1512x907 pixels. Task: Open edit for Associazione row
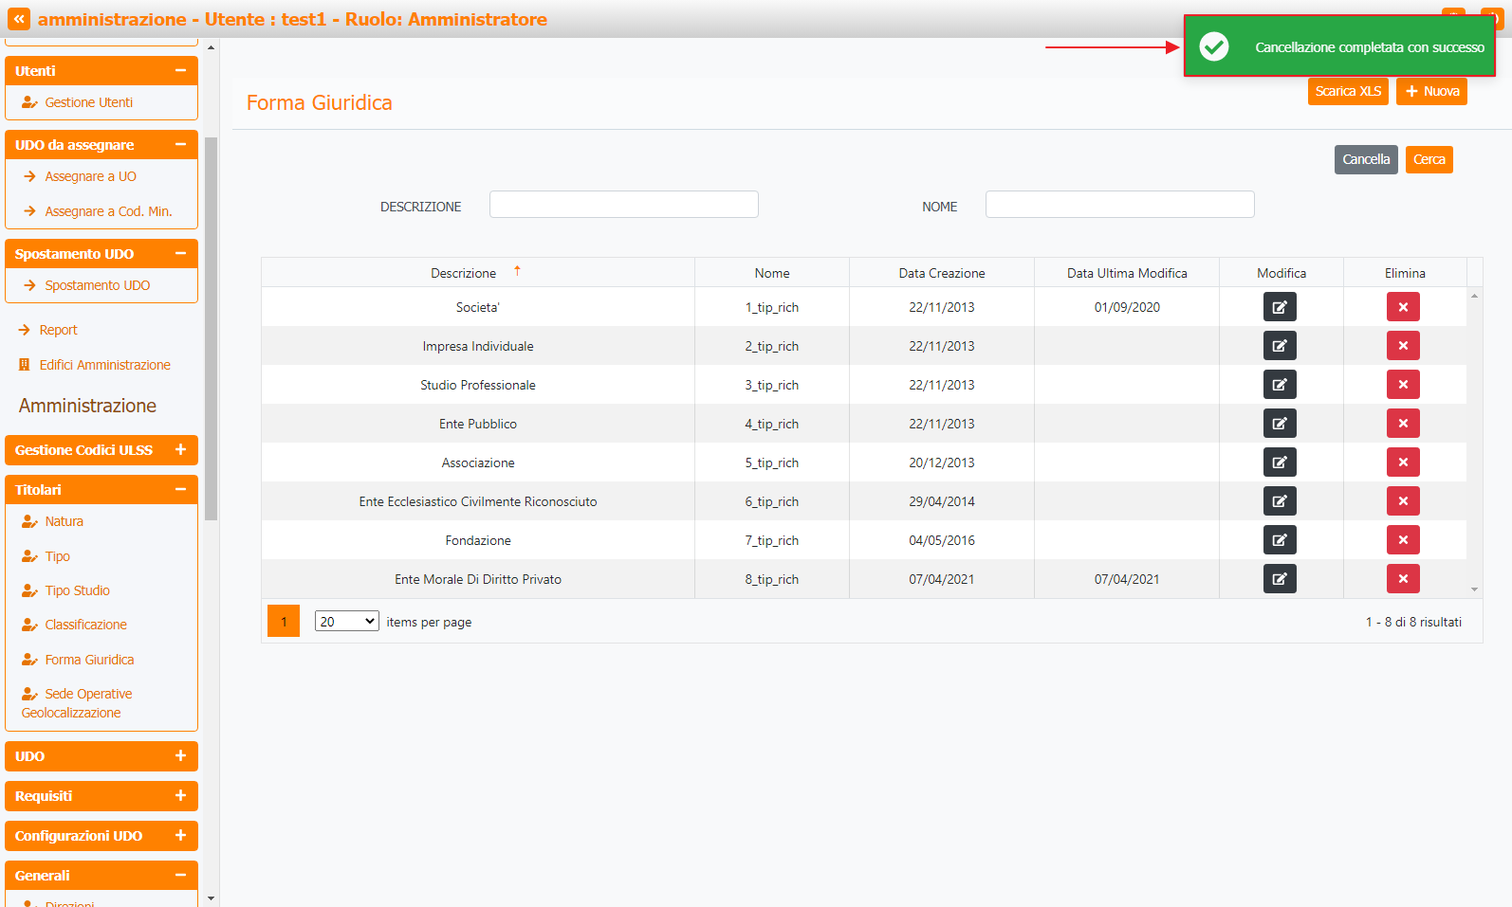tap(1279, 463)
